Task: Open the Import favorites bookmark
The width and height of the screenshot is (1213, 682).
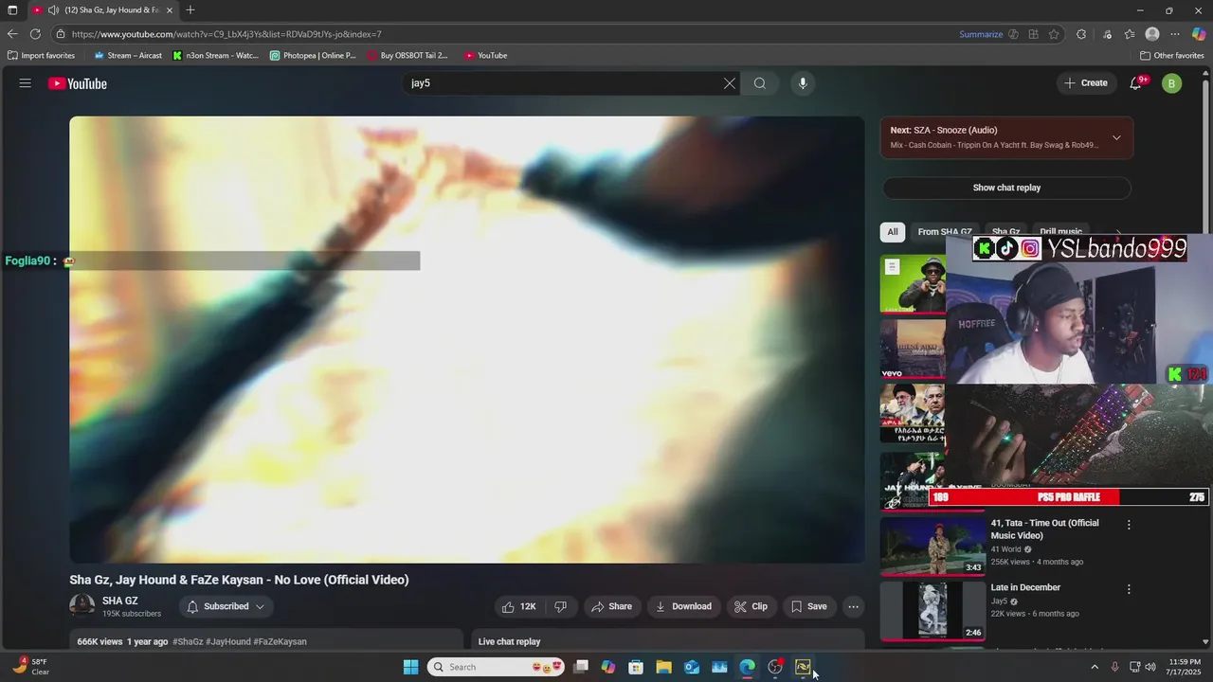Action: pyautogui.click(x=41, y=55)
